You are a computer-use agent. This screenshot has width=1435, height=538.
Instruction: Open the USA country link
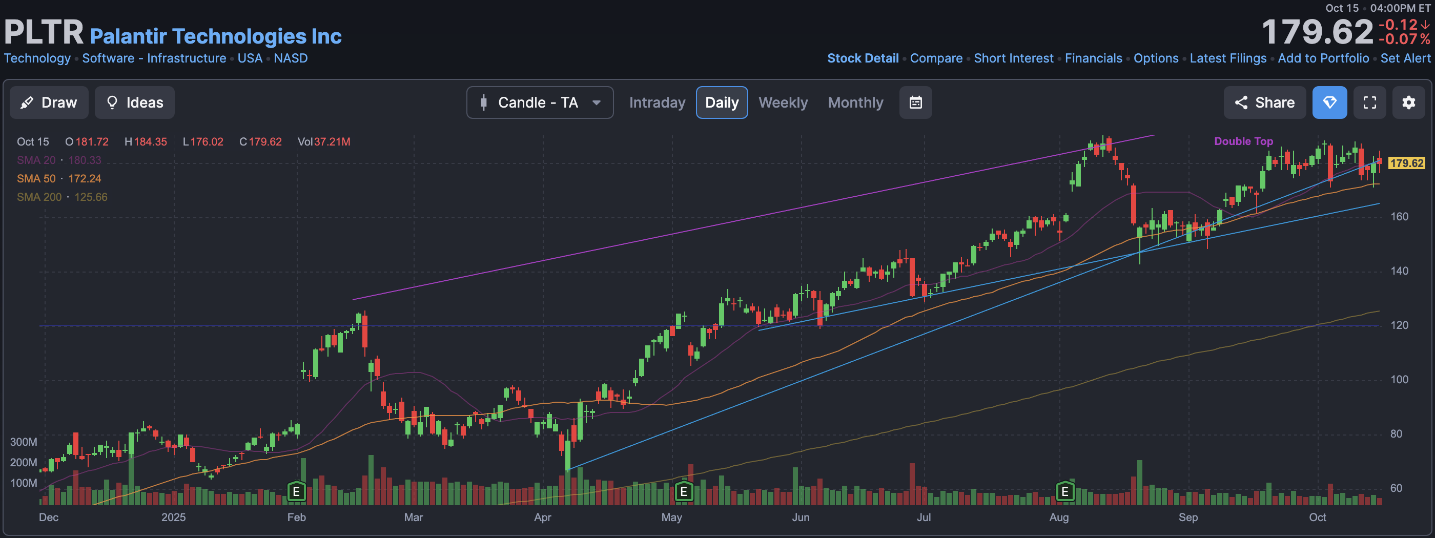coord(250,58)
